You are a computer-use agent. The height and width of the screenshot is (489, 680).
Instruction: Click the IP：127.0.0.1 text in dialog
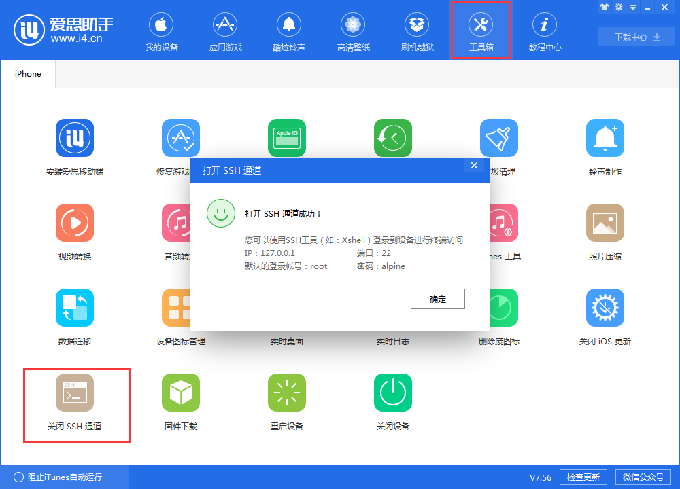click(270, 253)
